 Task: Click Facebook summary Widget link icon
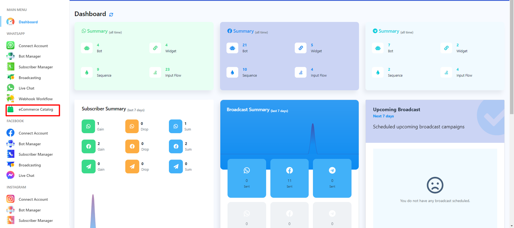[x=301, y=48]
